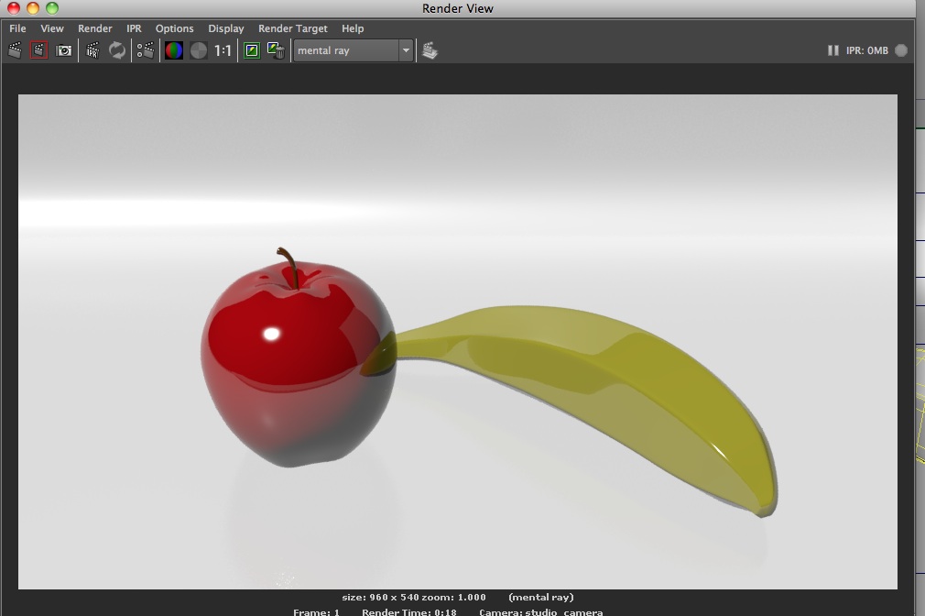Toggle RGB channel display

click(x=173, y=50)
